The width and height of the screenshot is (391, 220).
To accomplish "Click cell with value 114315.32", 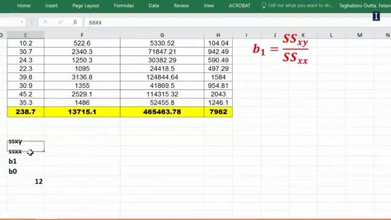I will [162, 94].
